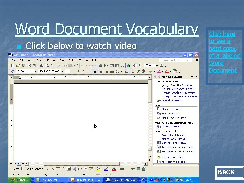Click the New Blank Document toolbar icon
Viewport: 244px width, 183px height.
point(13,66)
